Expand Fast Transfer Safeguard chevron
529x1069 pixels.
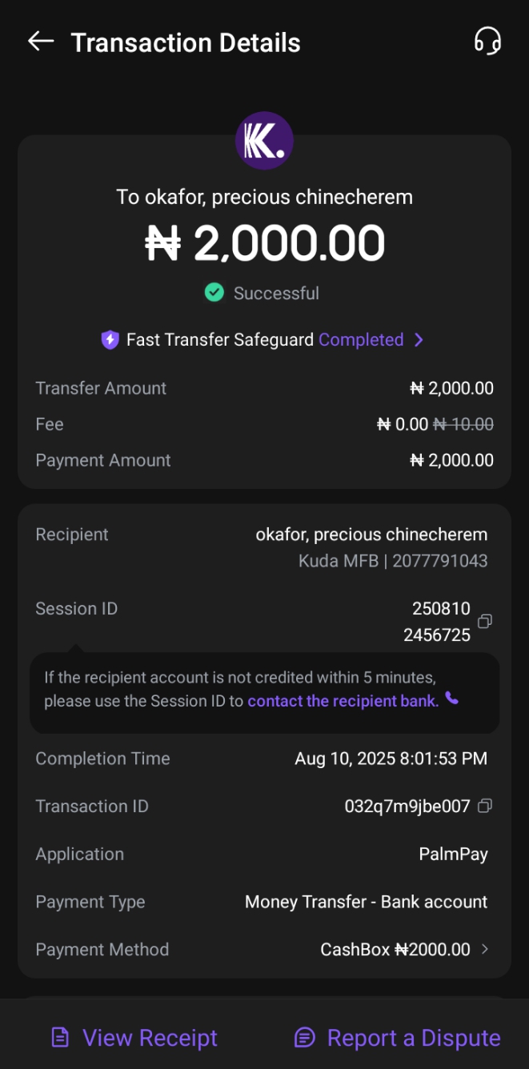coord(419,340)
